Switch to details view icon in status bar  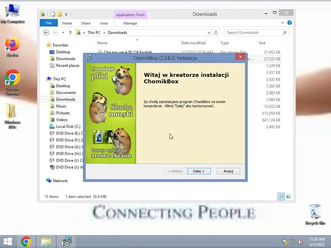281,197
